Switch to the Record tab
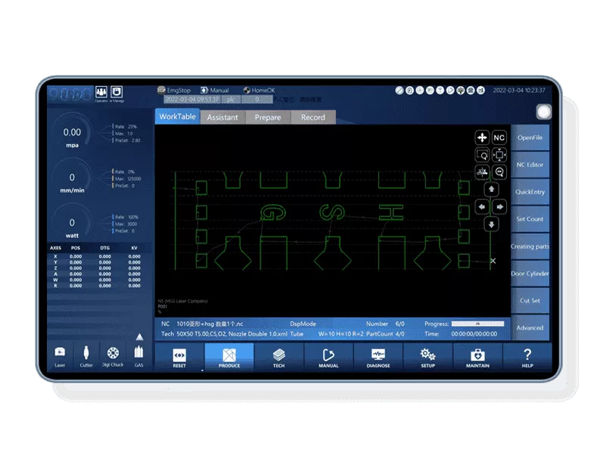Screen dimensions: 606x452 313,117
